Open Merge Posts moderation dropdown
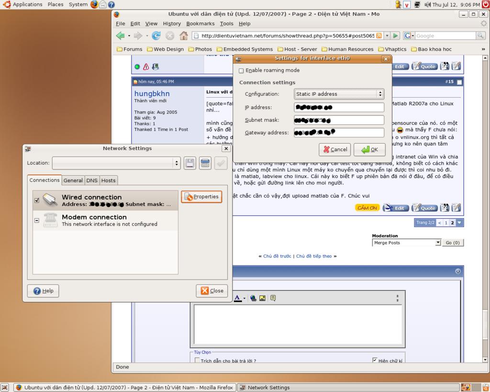Screen dimensions: 490x392 tap(406, 243)
